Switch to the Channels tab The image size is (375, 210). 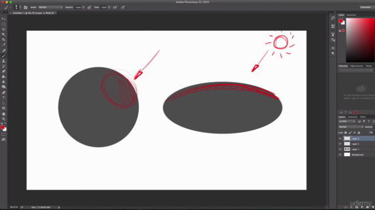tap(353, 117)
